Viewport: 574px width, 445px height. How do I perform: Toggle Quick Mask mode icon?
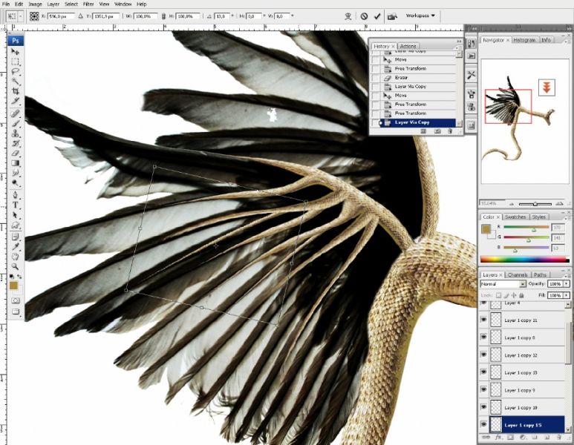[16, 300]
